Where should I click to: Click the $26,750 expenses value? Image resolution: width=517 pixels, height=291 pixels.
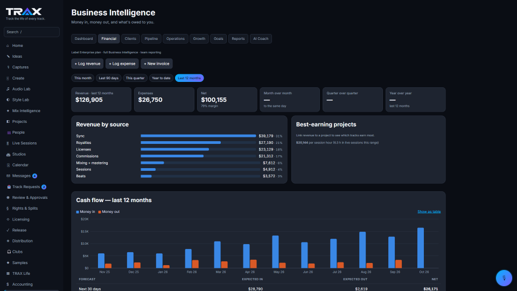pyautogui.click(x=150, y=100)
